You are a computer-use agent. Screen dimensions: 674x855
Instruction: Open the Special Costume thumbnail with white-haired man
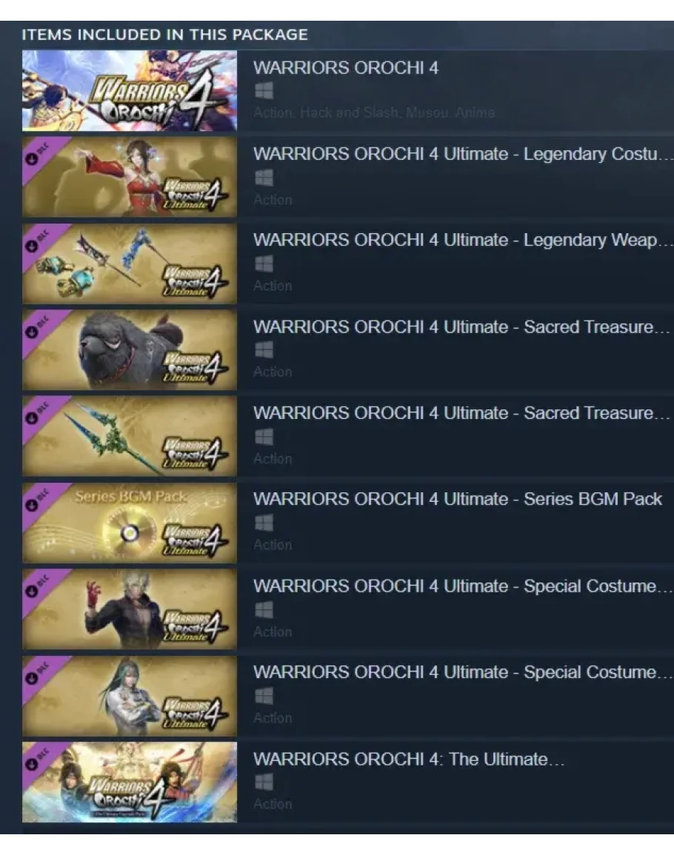(x=130, y=608)
